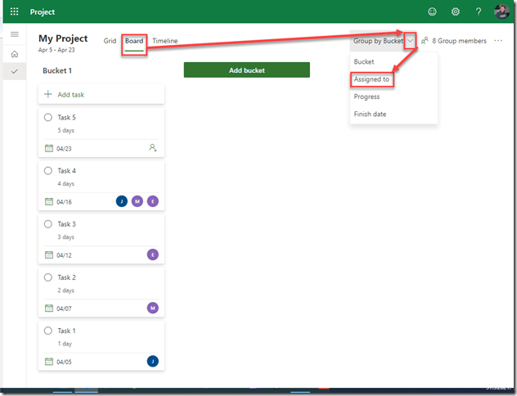Select Assigned to in group menu

(x=371, y=79)
